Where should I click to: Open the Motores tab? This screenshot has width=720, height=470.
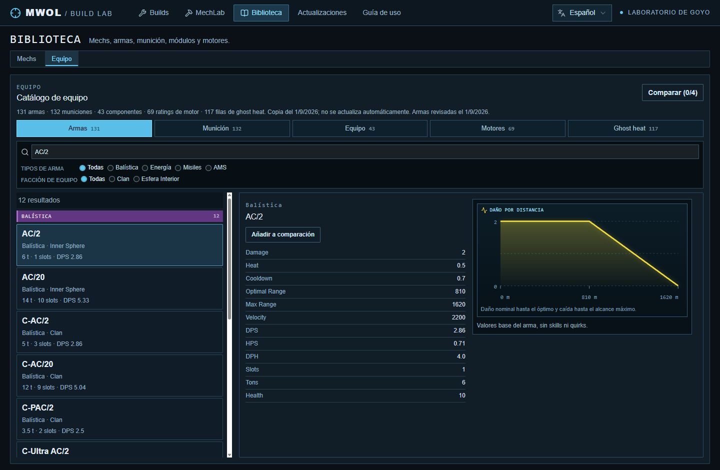pos(497,128)
